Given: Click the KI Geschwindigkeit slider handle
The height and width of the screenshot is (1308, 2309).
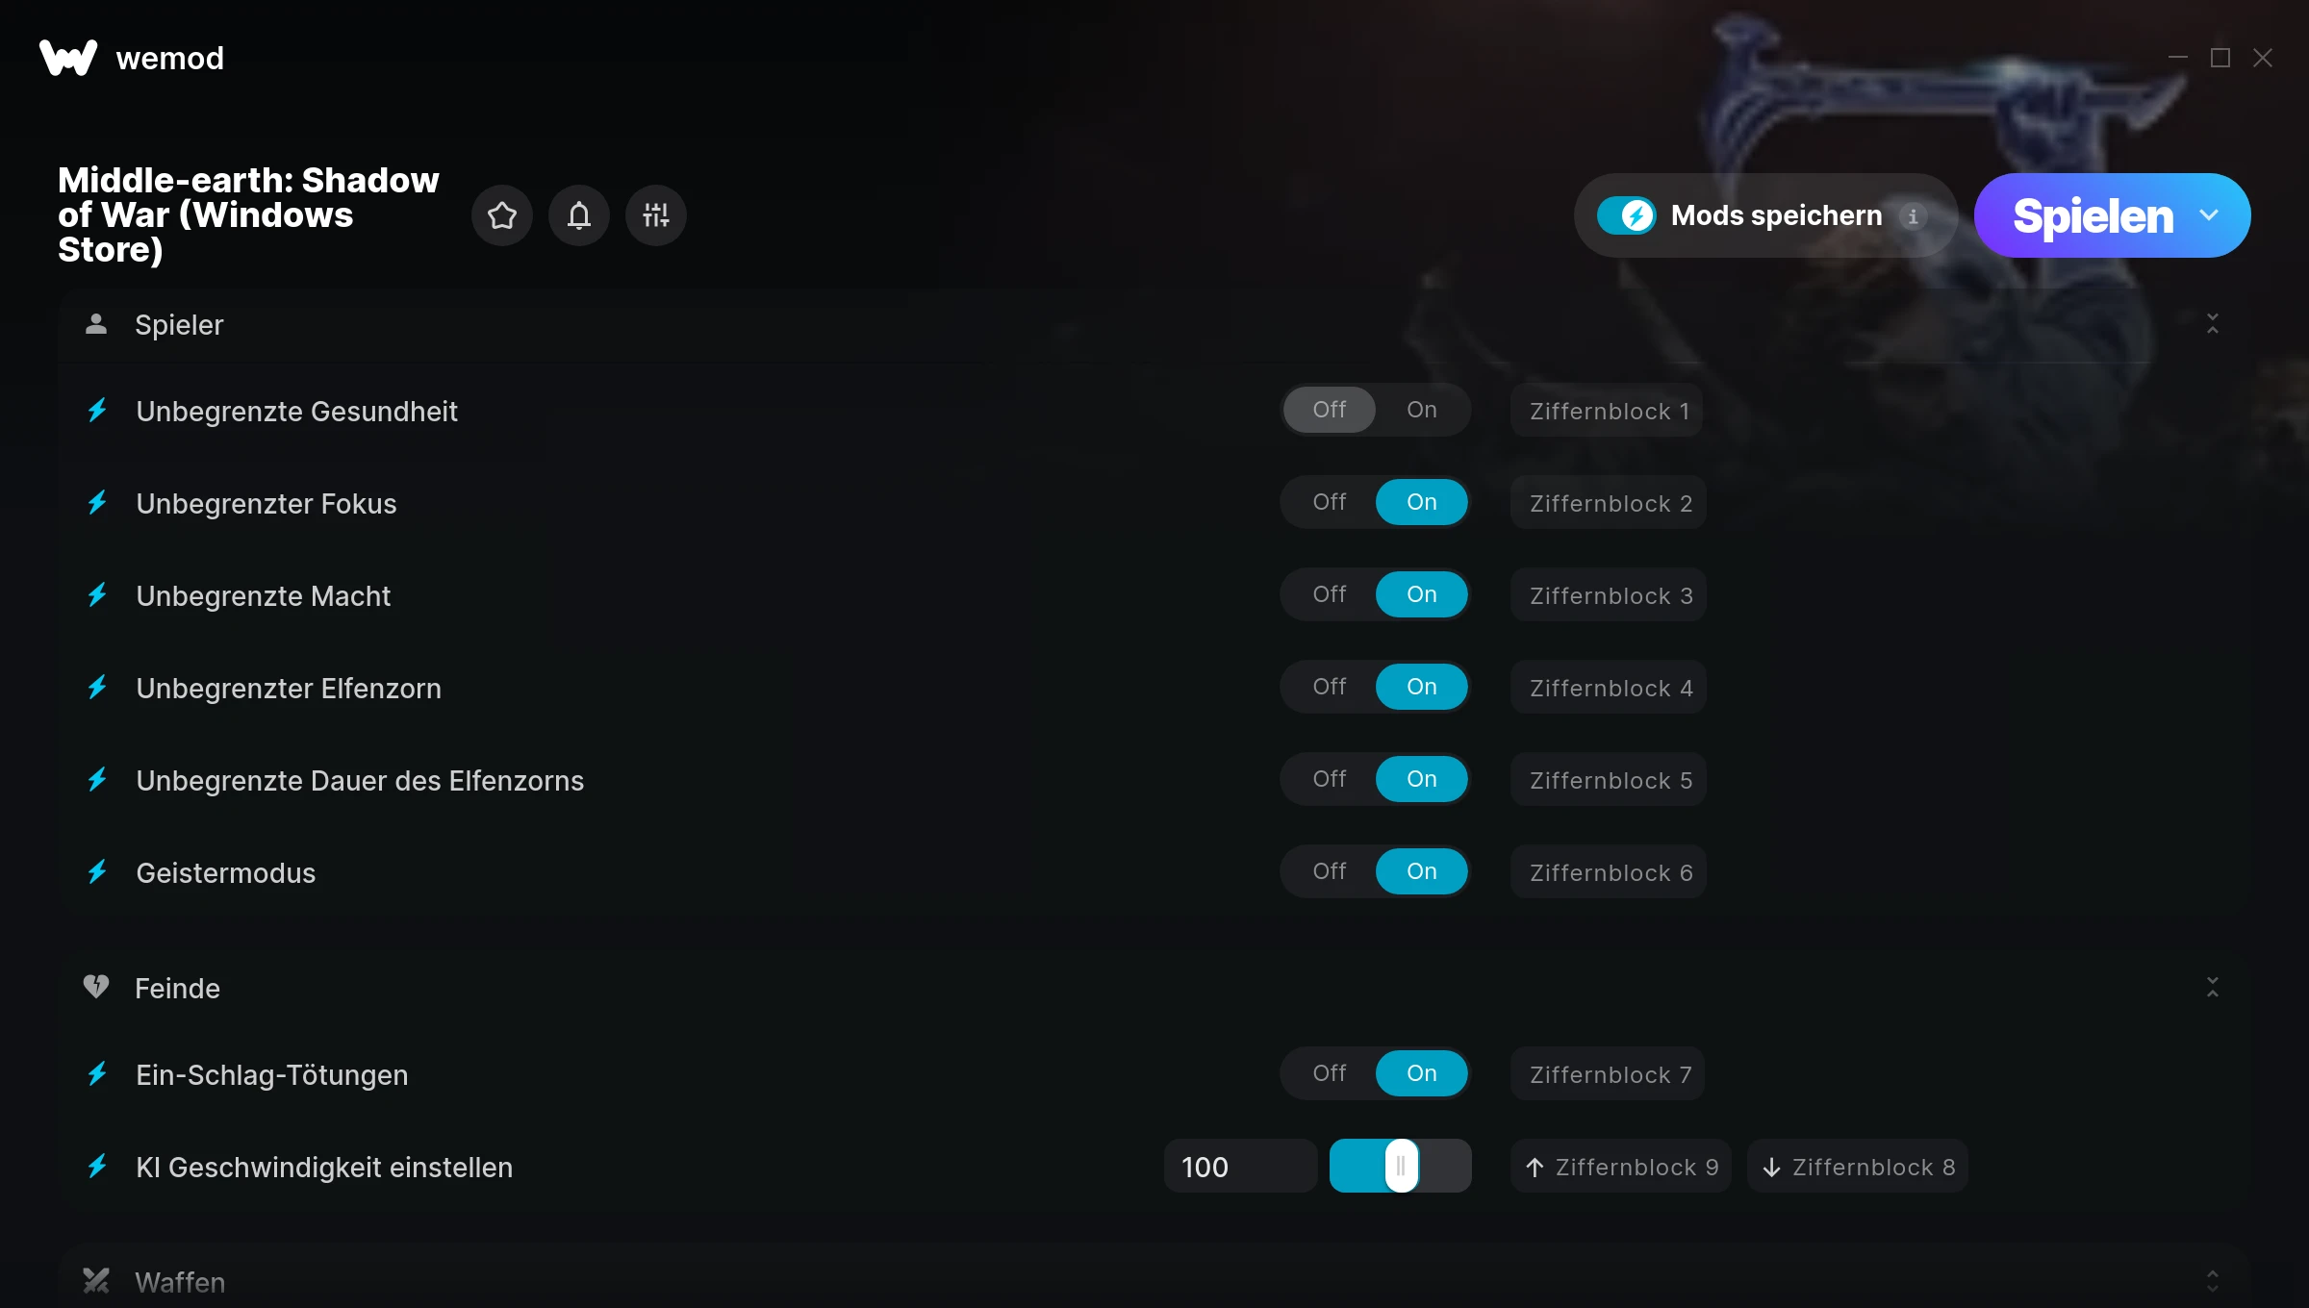Looking at the screenshot, I should pos(1401,1166).
